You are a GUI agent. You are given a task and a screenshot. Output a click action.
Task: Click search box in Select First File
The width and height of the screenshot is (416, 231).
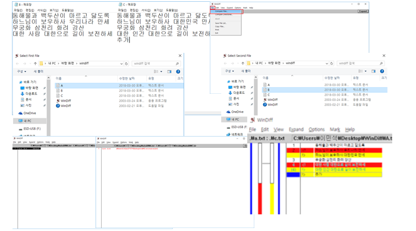coord(156,64)
